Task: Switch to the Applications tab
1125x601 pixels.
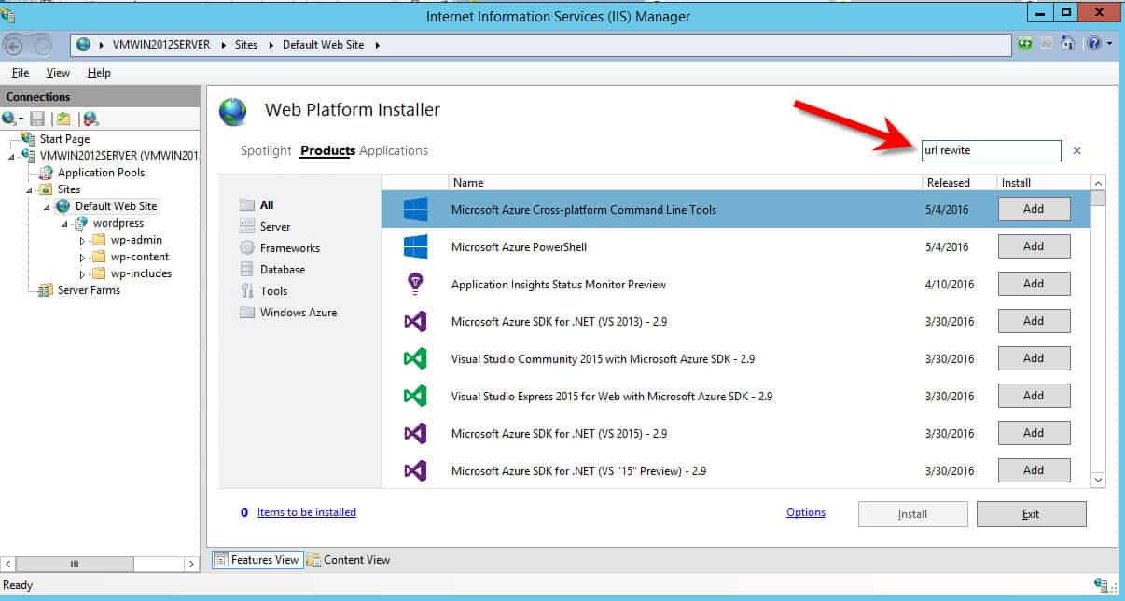Action: [394, 151]
